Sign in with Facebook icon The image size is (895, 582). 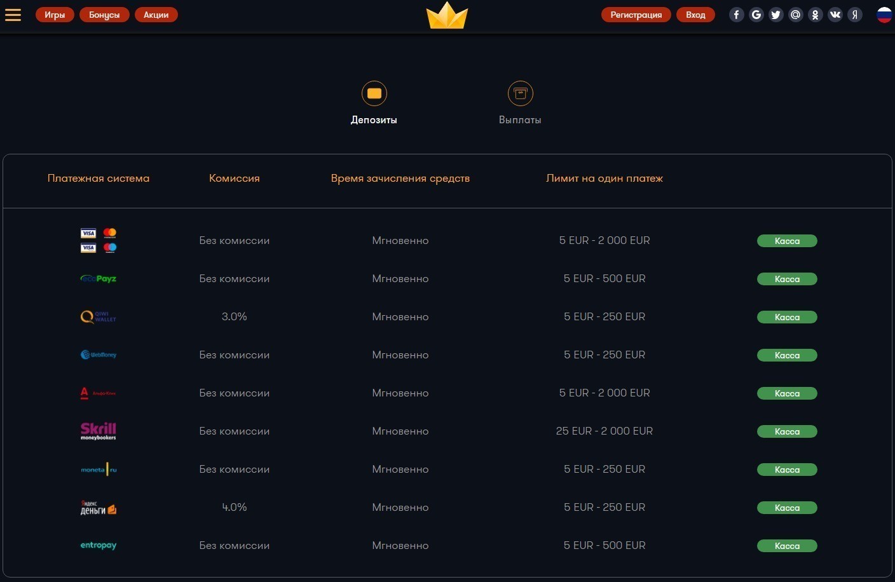tap(736, 15)
